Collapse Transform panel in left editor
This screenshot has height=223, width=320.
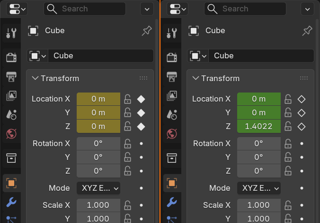point(35,78)
